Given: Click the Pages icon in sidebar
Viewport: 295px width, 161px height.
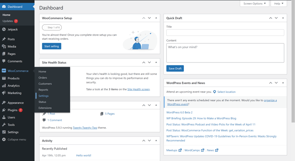Looking at the screenshot, I should coord(4,54).
